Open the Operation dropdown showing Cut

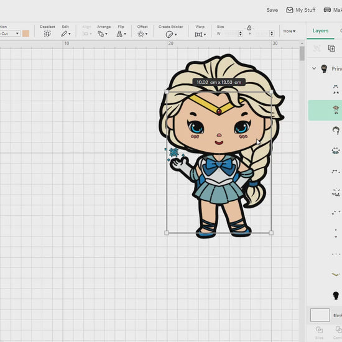point(10,34)
